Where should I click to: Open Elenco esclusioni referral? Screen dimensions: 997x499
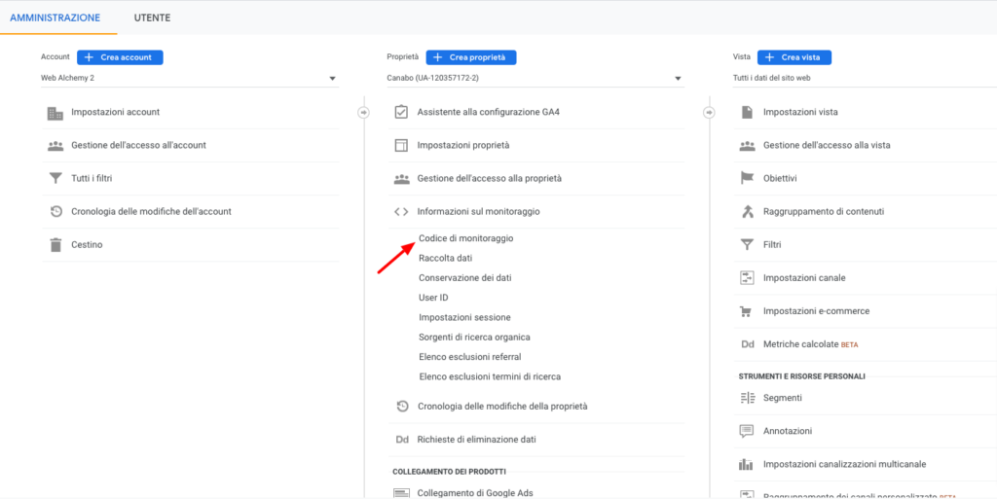(470, 357)
